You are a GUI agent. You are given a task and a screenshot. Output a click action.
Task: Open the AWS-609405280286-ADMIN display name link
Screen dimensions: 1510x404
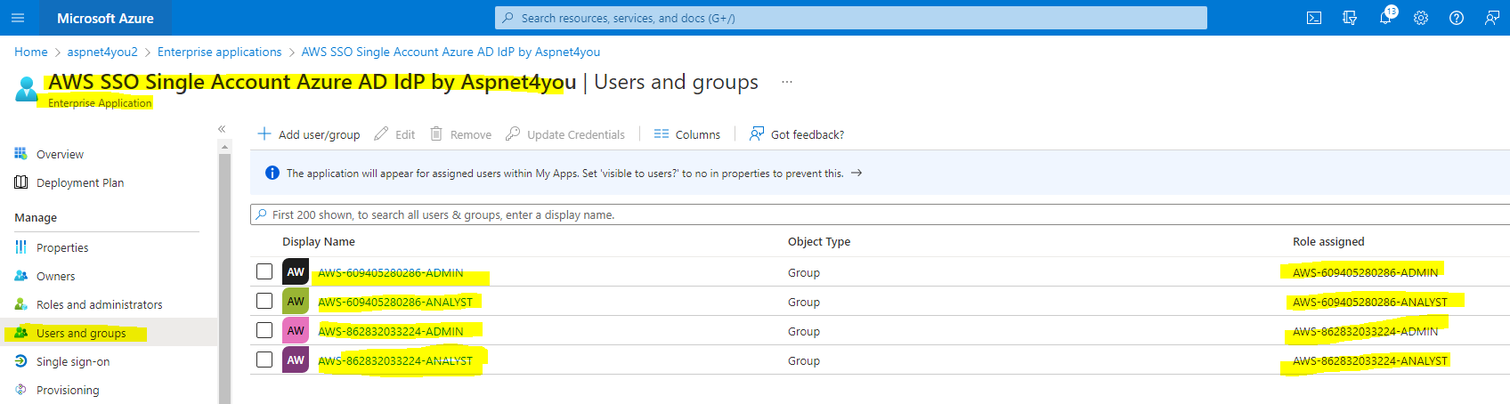tap(391, 272)
